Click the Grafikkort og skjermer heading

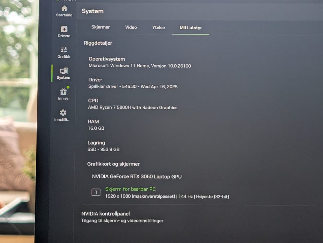click(113, 164)
